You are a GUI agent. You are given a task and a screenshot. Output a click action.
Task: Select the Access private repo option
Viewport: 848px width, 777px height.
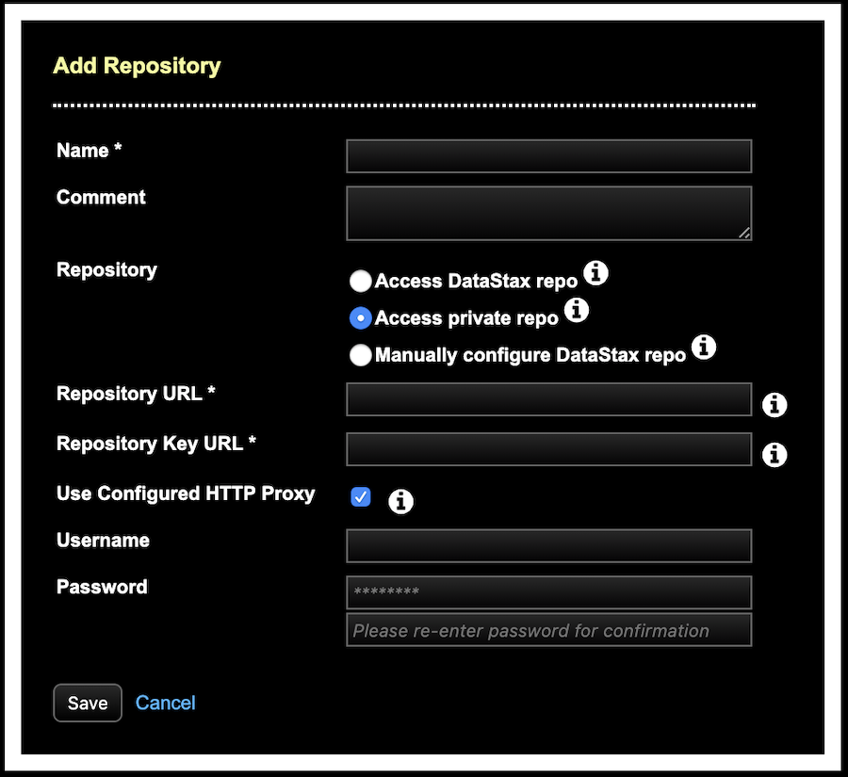pyautogui.click(x=360, y=318)
